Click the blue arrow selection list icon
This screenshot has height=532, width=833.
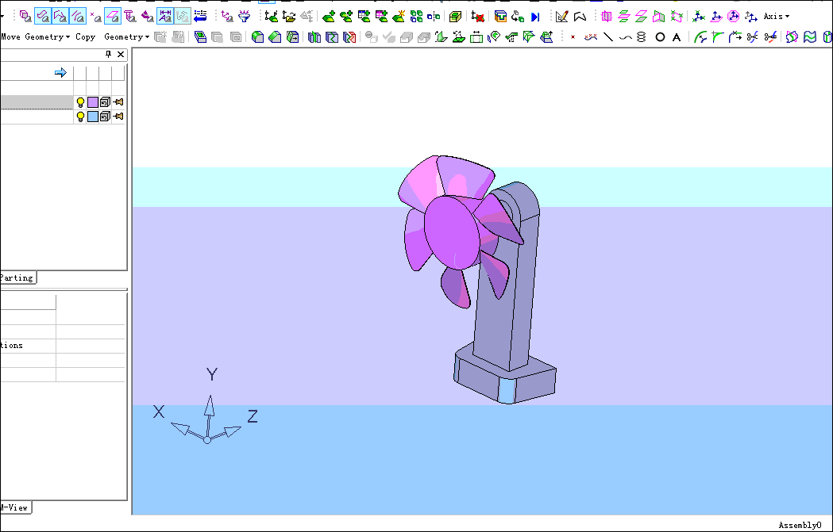pyautogui.click(x=200, y=17)
